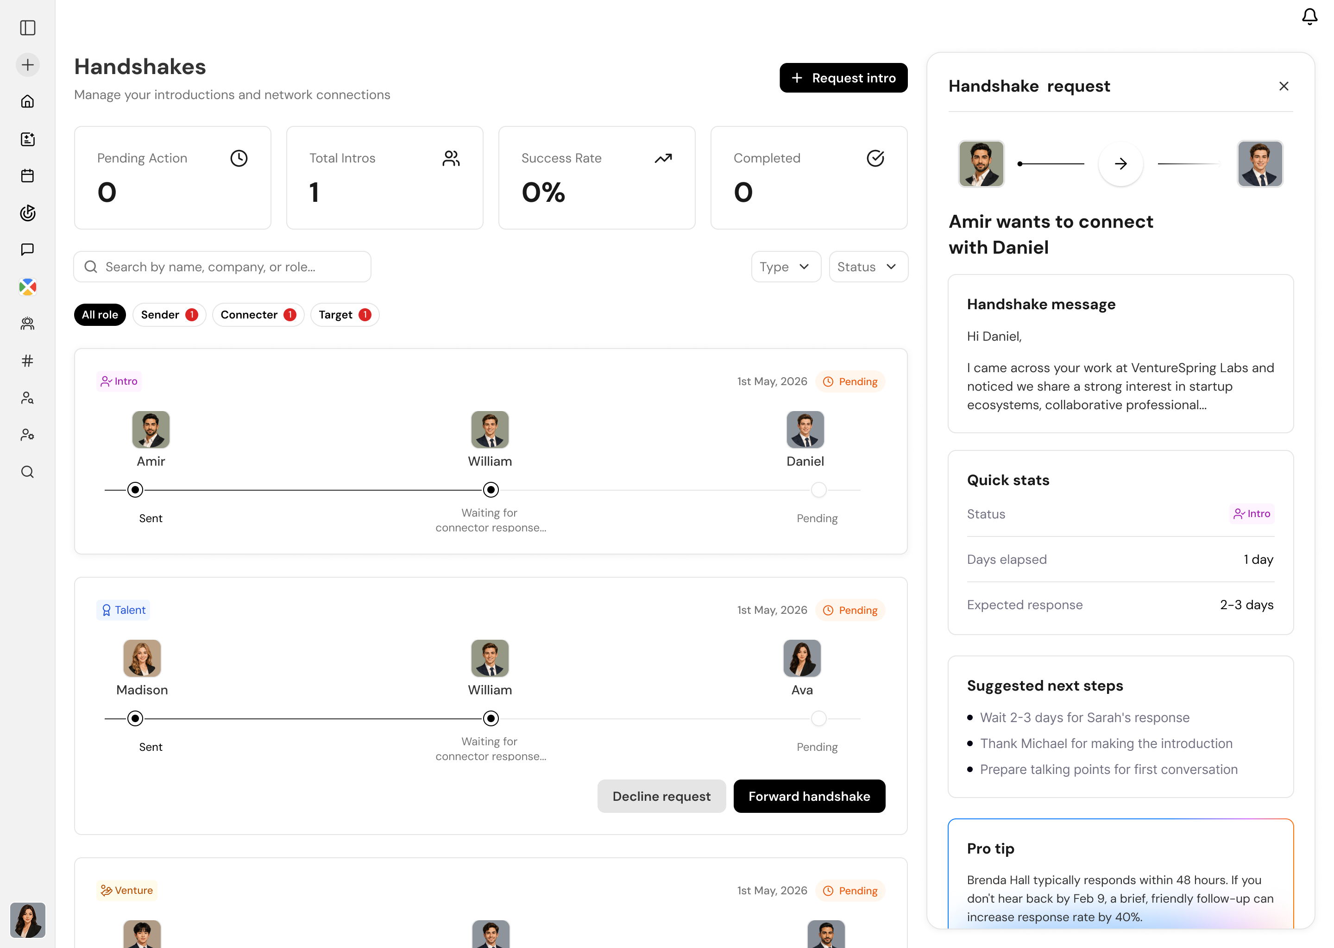
Task: Click Ava's avatar in Talent card
Action: tap(801, 659)
